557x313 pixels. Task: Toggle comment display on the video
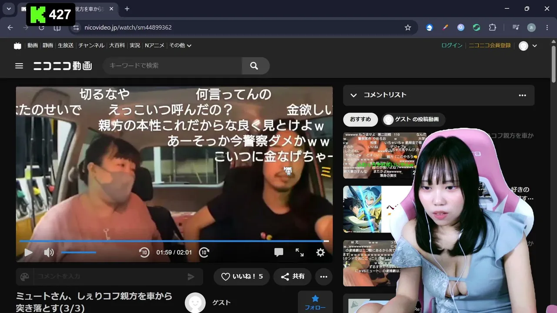pyautogui.click(x=279, y=253)
